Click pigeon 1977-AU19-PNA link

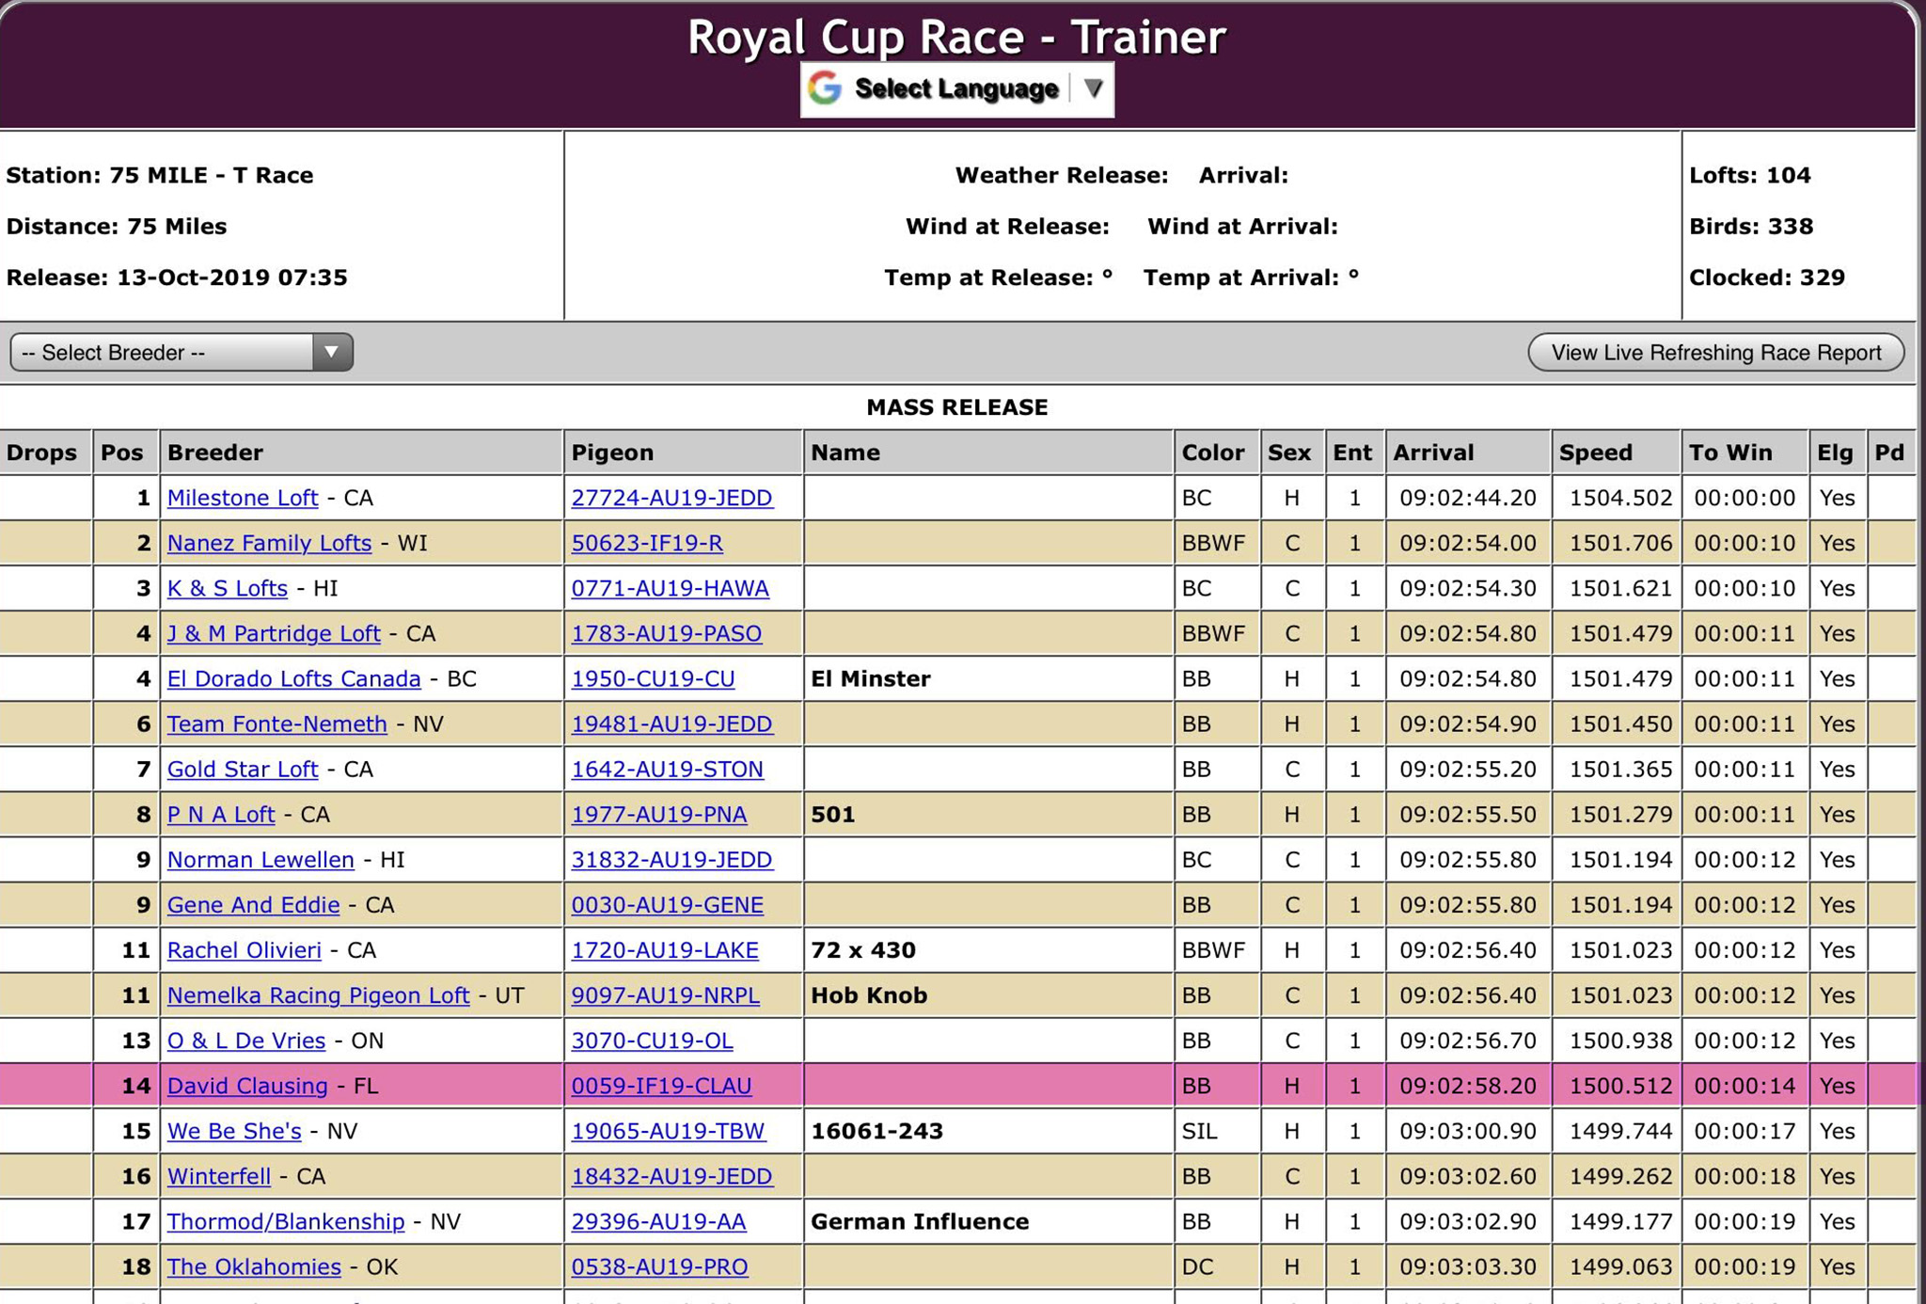[x=658, y=814]
